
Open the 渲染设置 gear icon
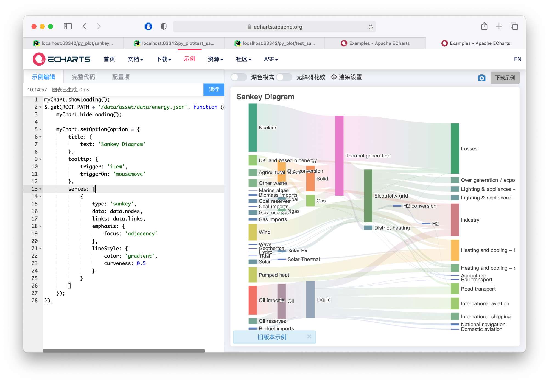334,77
